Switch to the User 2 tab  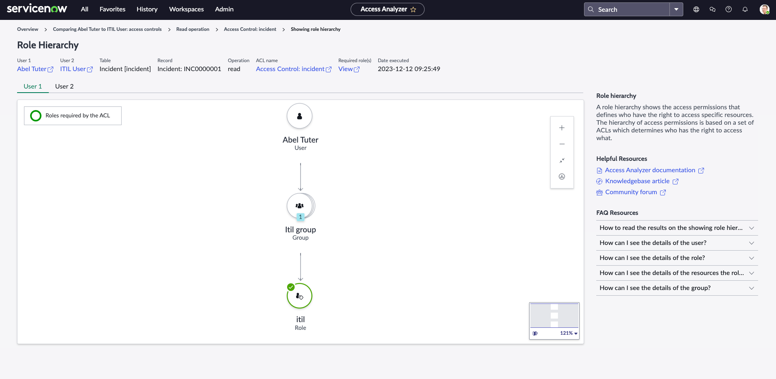click(x=64, y=86)
